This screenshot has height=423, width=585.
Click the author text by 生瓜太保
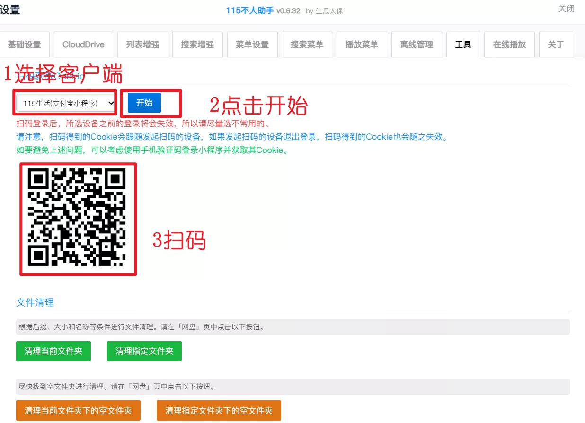[324, 11]
